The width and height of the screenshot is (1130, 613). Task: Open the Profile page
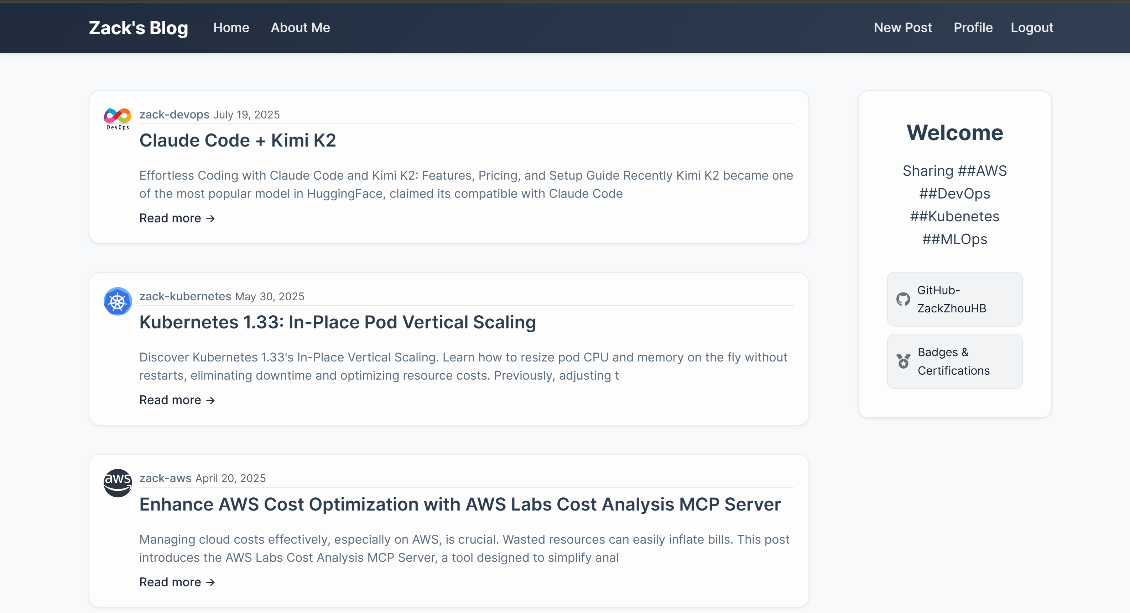(x=973, y=28)
